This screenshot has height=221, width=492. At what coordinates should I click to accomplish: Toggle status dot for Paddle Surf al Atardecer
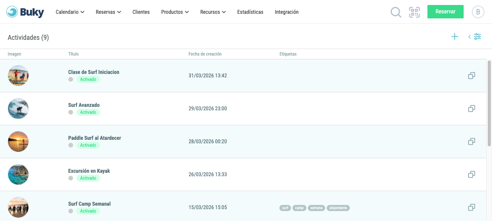click(71, 145)
